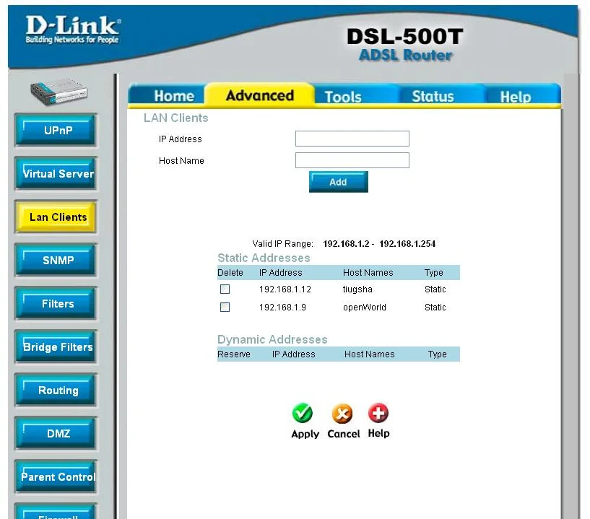Image resolution: width=590 pixels, height=519 pixels.
Task: Click the DSL-500T model title
Action: pos(405,37)
